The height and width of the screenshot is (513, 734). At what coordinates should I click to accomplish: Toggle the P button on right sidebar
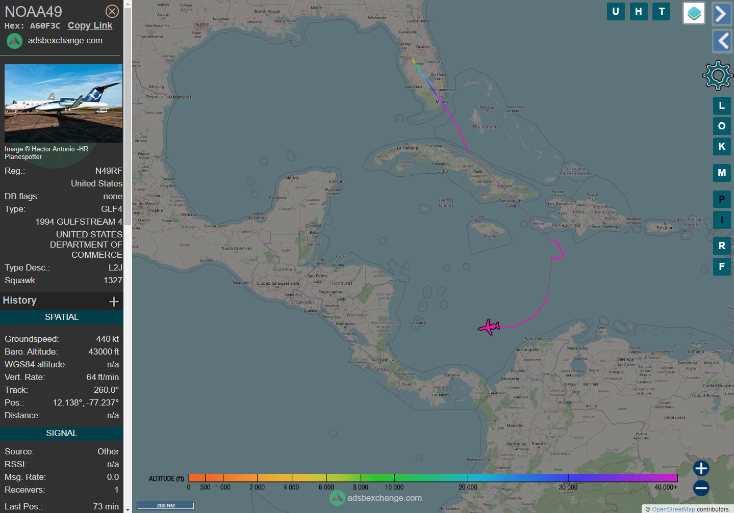[x=722, y=199]
